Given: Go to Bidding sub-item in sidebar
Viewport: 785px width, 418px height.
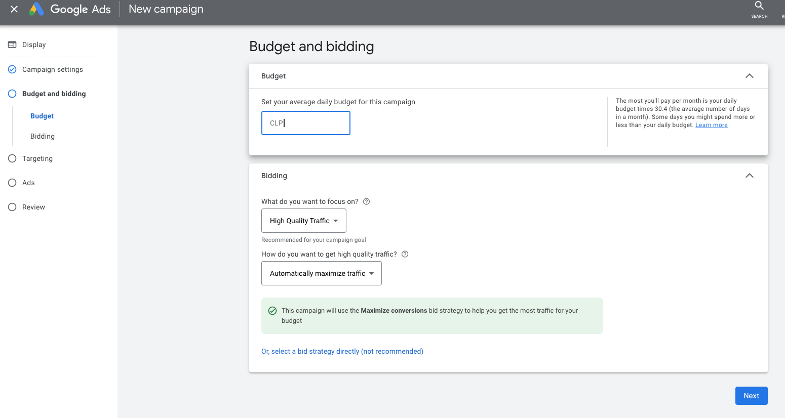Looking at the screenshot, I should tap(43, 136).
